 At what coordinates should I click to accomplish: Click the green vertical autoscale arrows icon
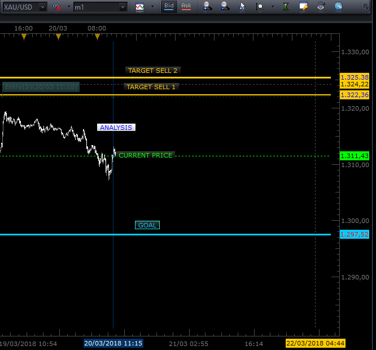click(286, 7)
